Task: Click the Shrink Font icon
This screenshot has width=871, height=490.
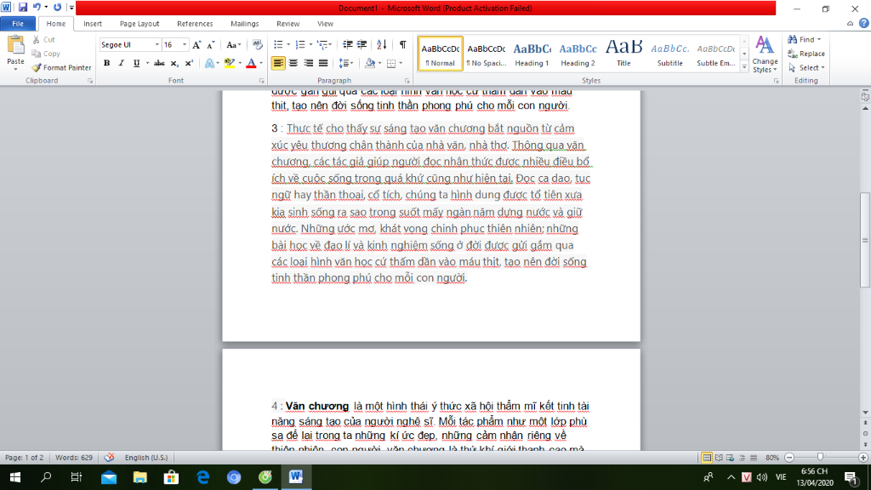Action: [x=211, y=45]
